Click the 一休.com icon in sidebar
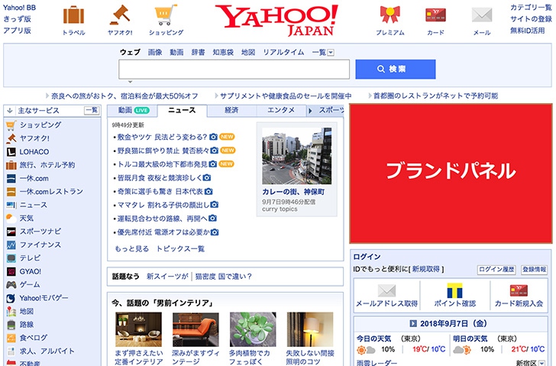Viewport: 556px width, 366px height. (x=11, y=178)
